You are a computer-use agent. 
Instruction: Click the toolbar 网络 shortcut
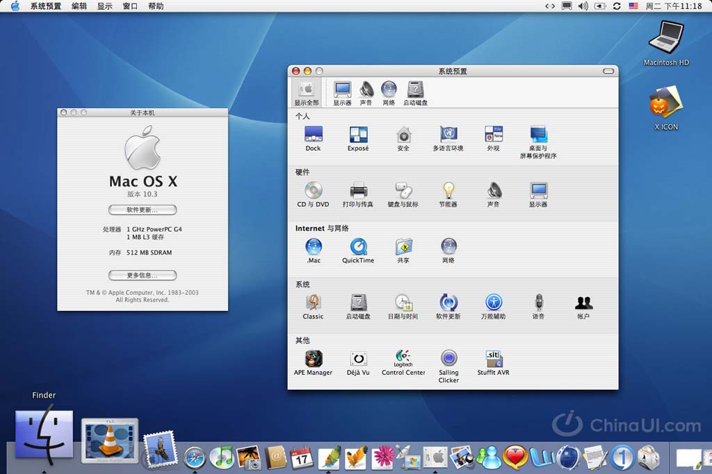click(x=389, y=94)
